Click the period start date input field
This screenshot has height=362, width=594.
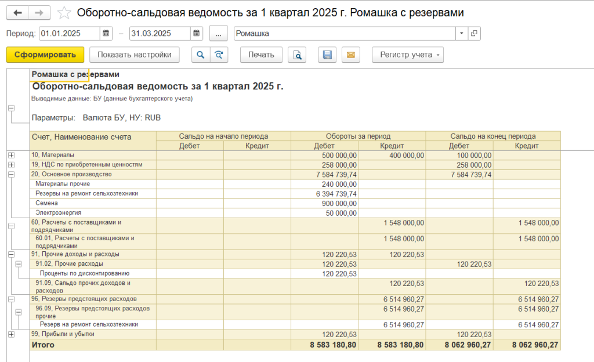[x=69, y=34]
